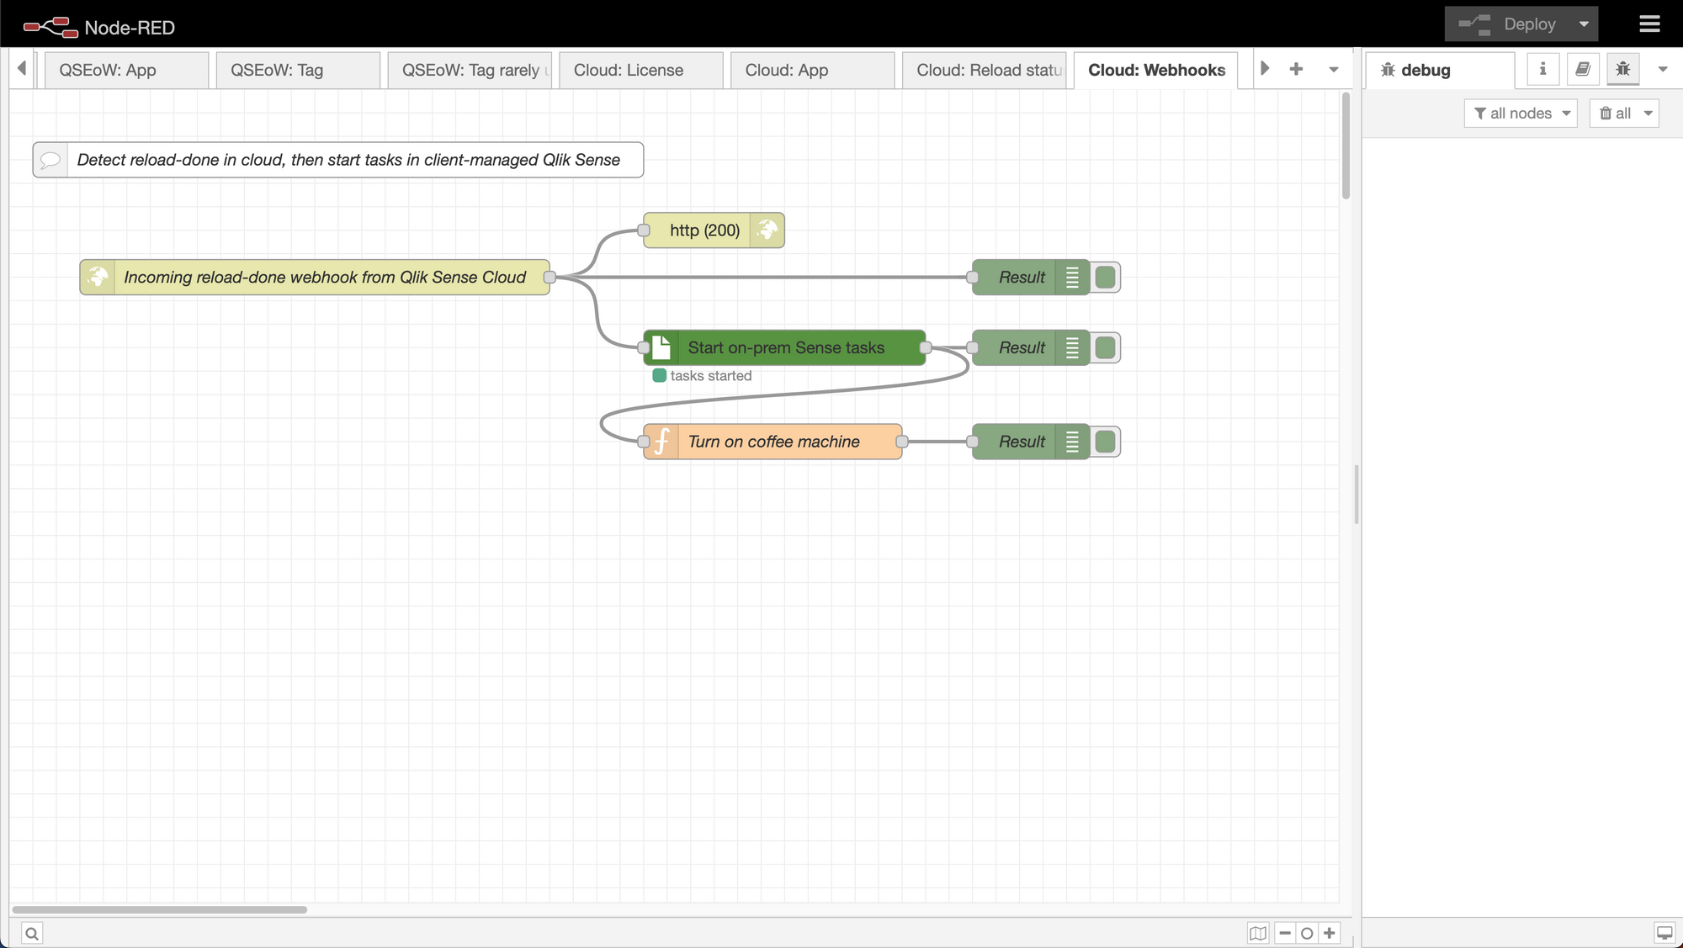Open the main hamburger menu
The image size is (1683, 948).
click(1649, 24)
